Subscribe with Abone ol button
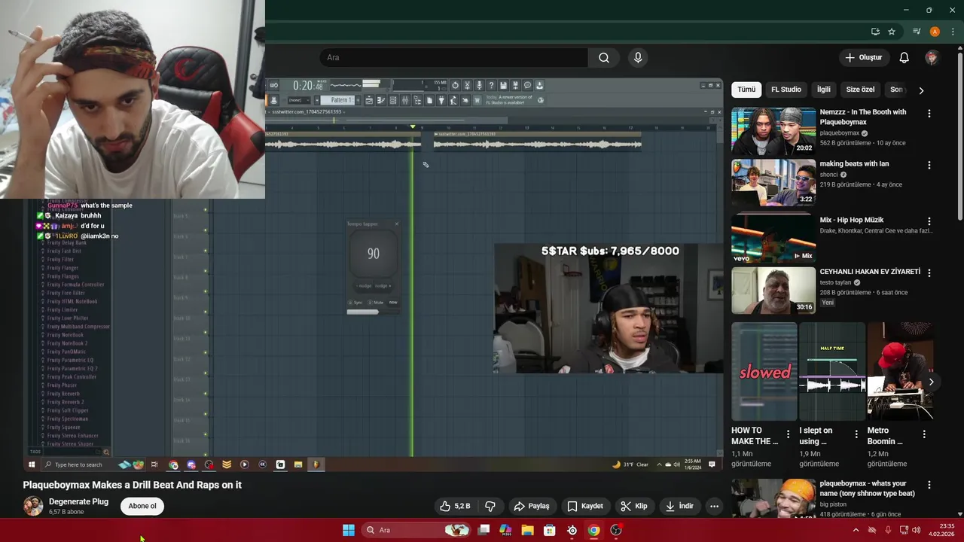964x542 pixels. click(x=142, y=506)
